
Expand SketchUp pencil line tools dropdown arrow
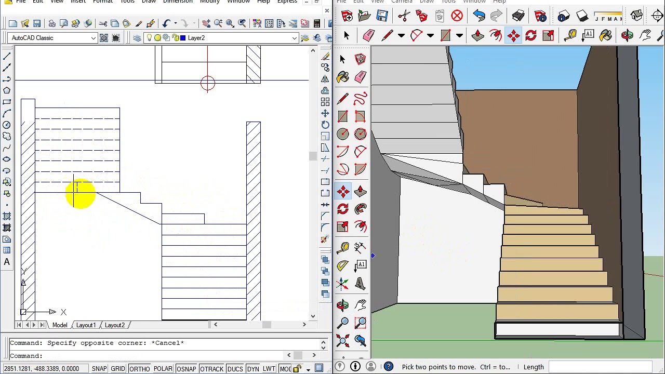point(401,35)
